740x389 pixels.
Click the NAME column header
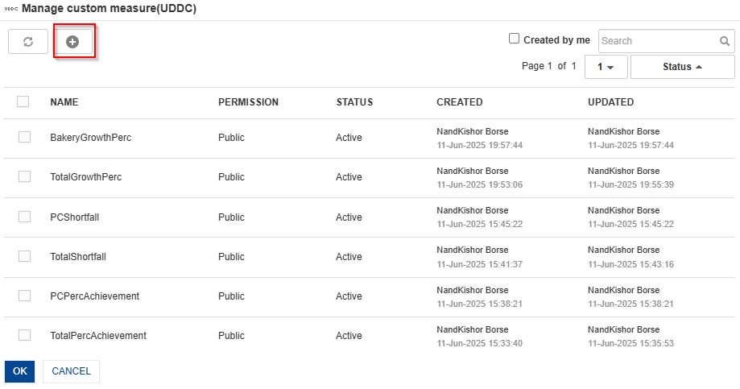click(x=64, y=102)
